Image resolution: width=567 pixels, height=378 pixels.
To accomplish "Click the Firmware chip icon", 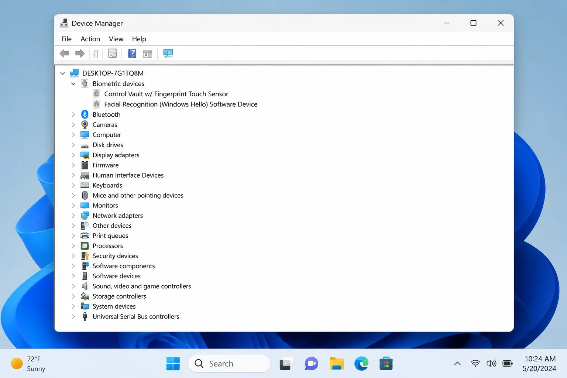I will [x=85, y=165].
